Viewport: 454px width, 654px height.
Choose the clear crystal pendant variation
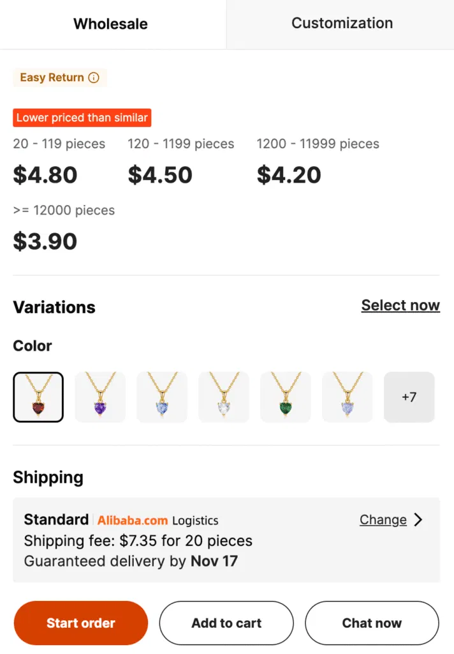223,397
